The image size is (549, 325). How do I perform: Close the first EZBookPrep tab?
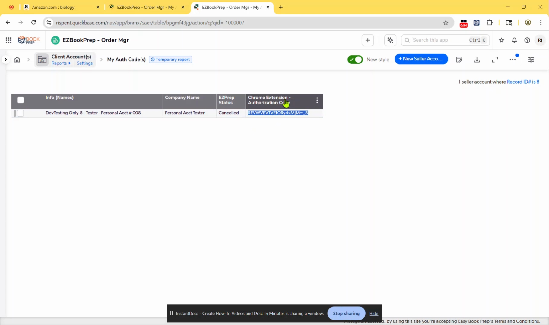[183, 7]
